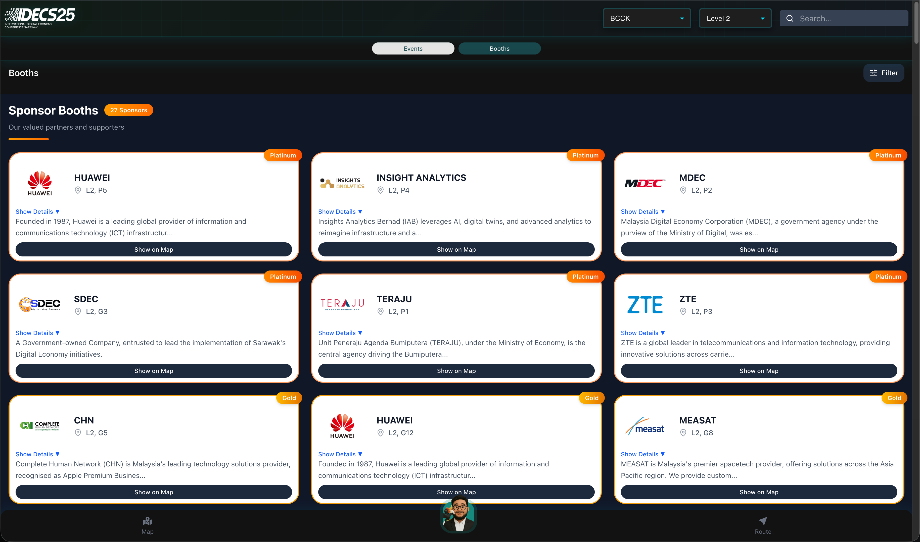Click location pin next to L2, P5
The width and height of the screenshot is (920, 542).
pyautogui.click(x=78, y=190)
